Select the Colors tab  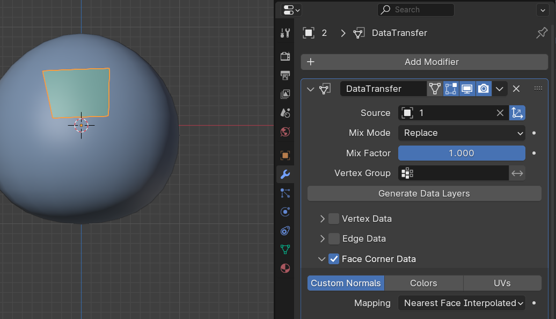pos(424,283)
